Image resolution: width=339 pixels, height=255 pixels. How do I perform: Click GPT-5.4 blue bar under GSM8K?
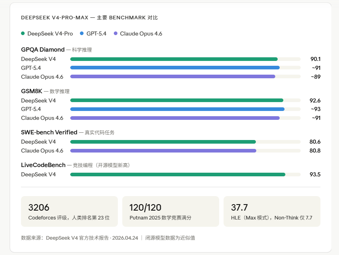point(177,109)
